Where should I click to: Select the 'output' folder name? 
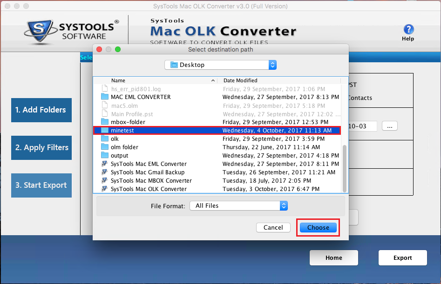click(x=120, y=156)
